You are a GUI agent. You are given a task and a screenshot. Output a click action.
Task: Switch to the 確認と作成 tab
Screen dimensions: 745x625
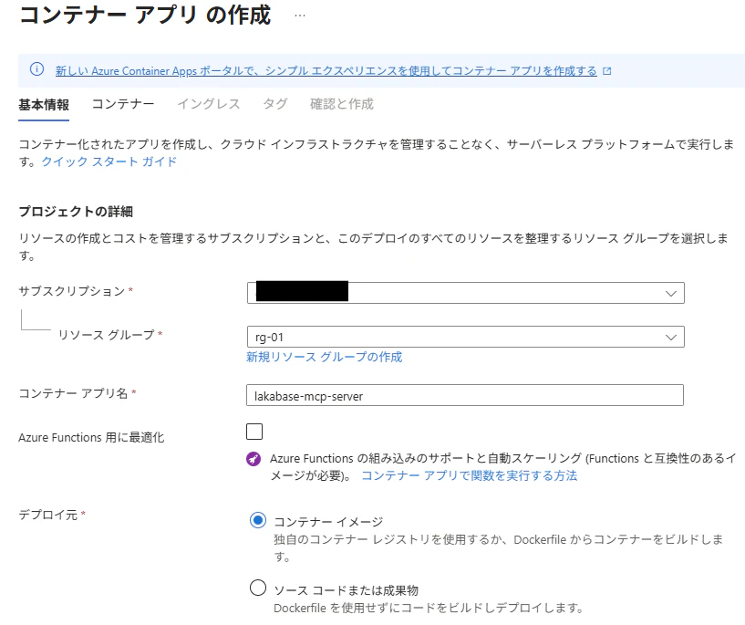(342, 104)
